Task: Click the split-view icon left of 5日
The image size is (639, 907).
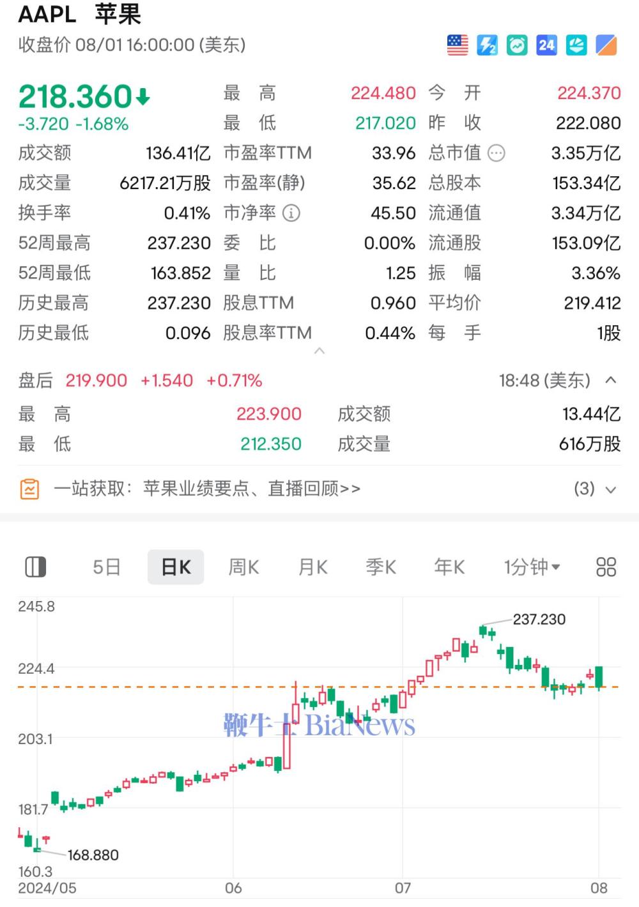Action: pos(36,567)
